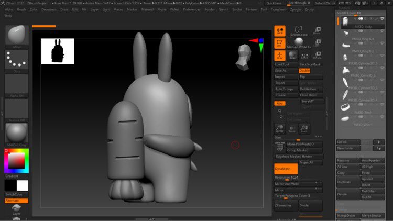
Task: Click the Make PolyMesh3D button
Action: pyautogui.click(x=304, y=144)
